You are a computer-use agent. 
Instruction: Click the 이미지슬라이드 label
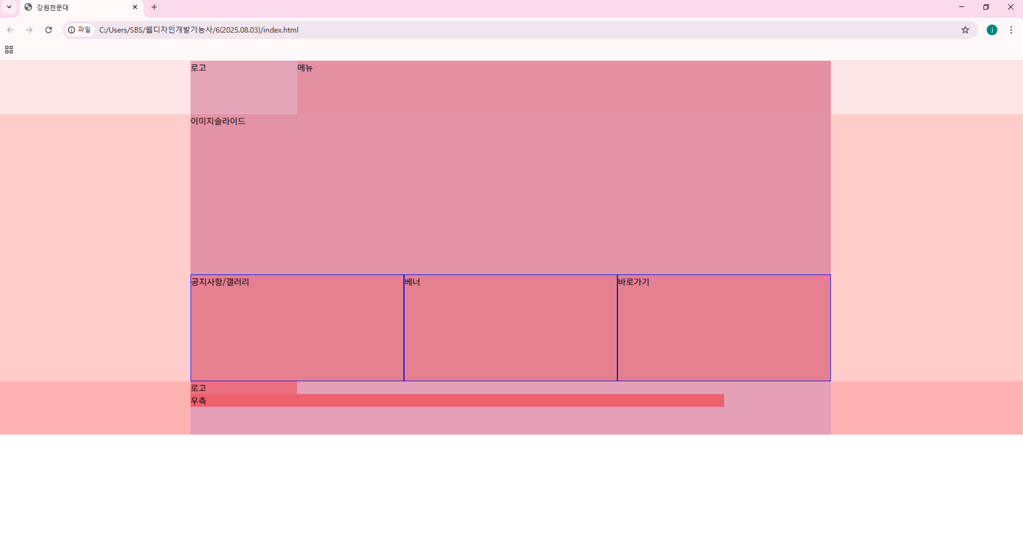[218, 121]
